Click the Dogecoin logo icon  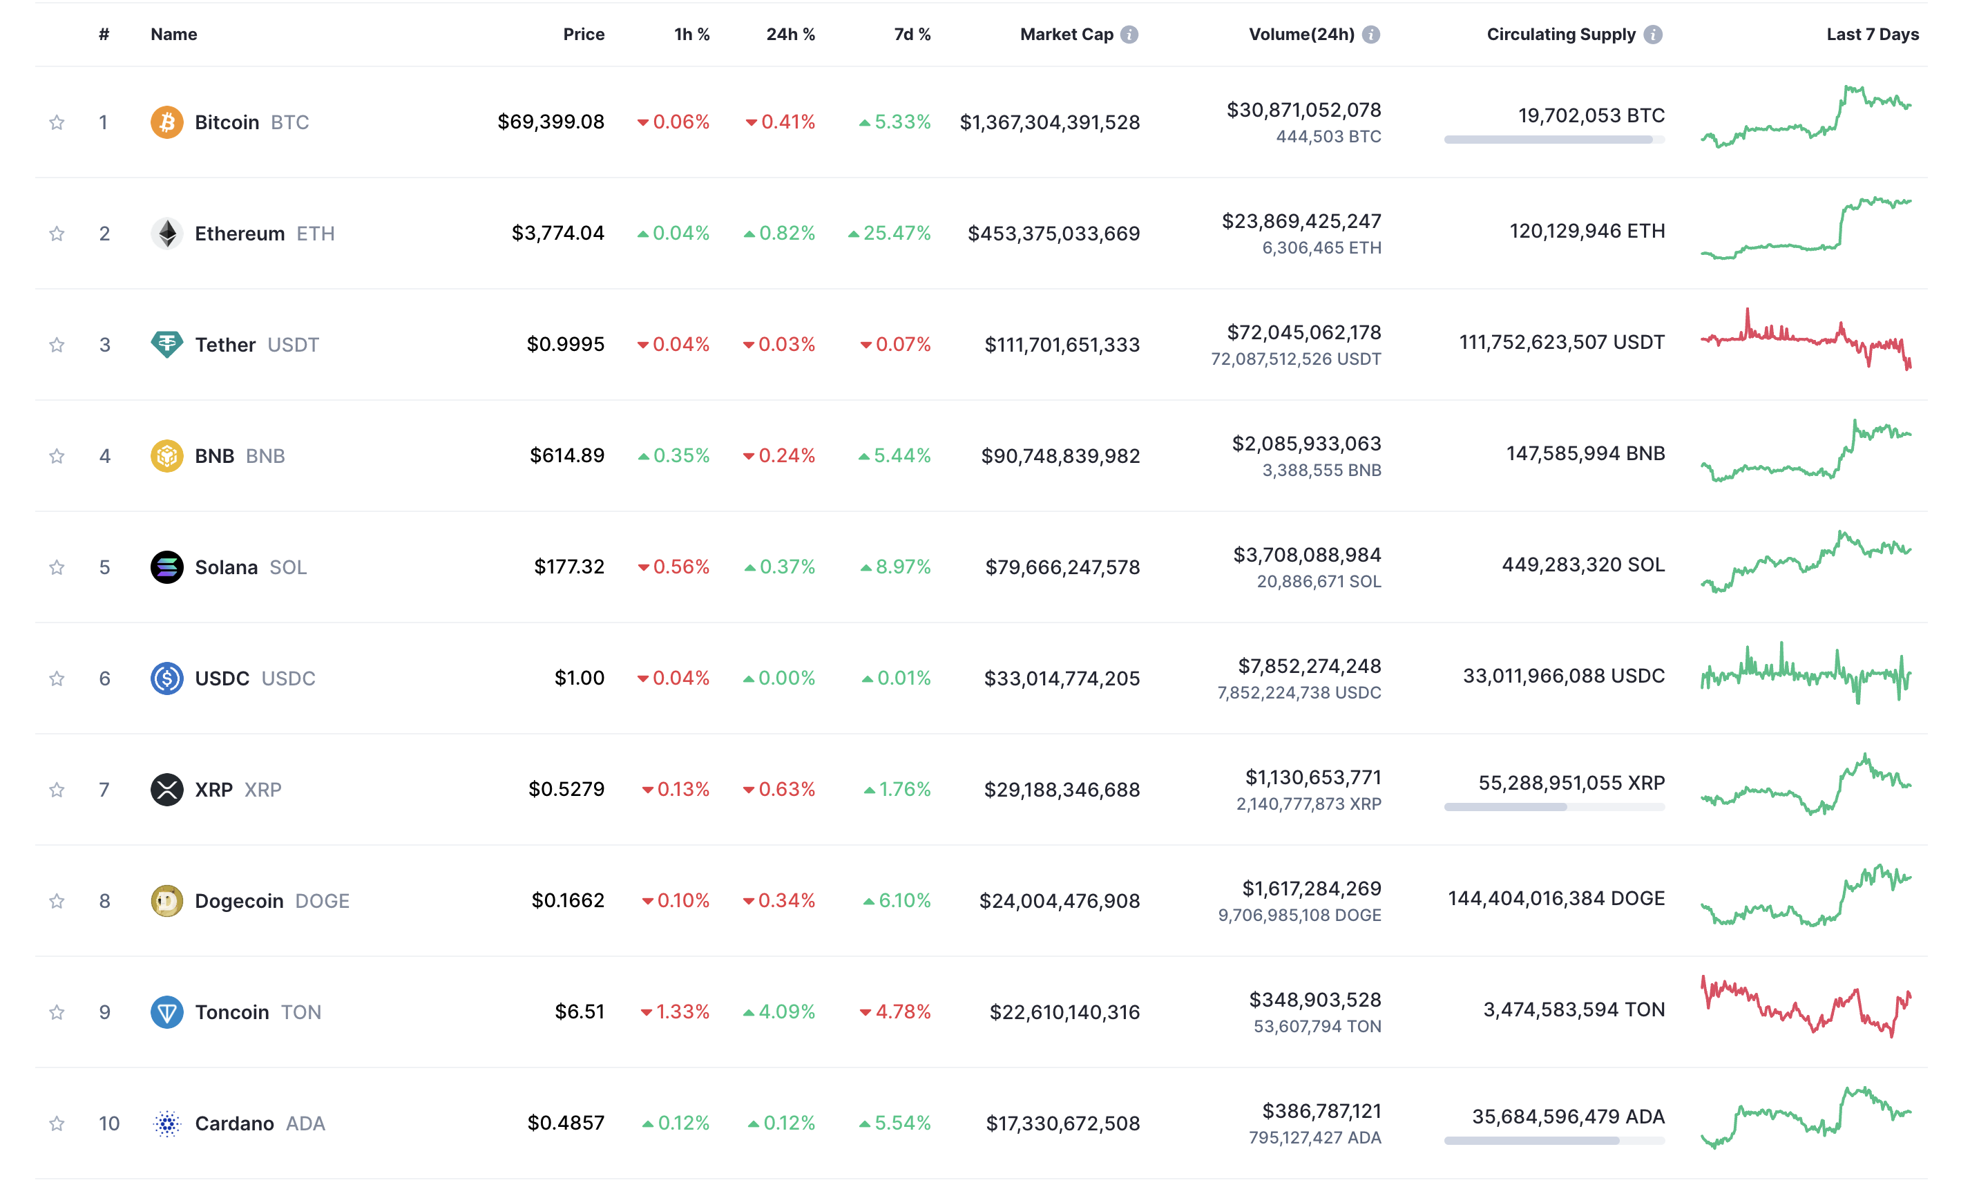166,901
